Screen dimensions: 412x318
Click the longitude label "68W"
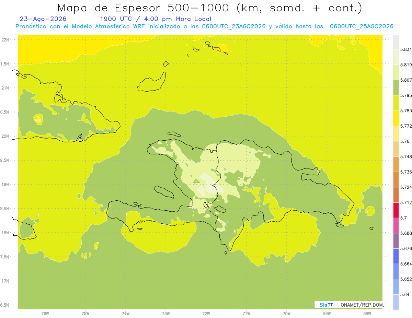[x=367, y=314]
